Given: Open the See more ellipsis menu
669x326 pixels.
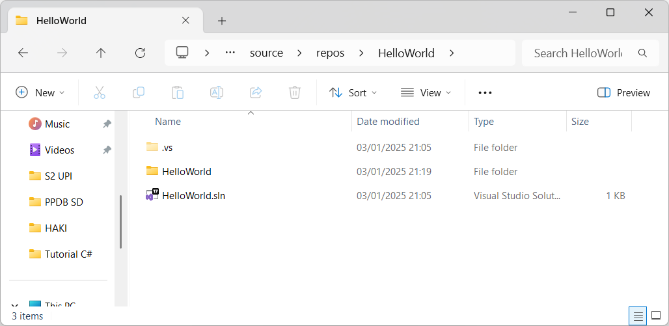Looking at the screenshot, I should point(485,92).
